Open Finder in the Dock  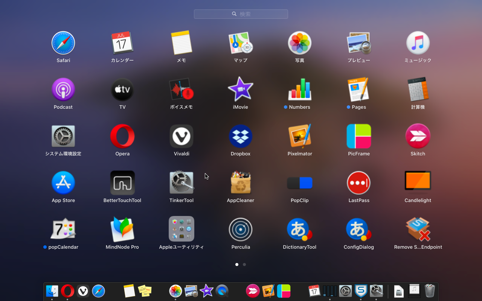point(52,291)
